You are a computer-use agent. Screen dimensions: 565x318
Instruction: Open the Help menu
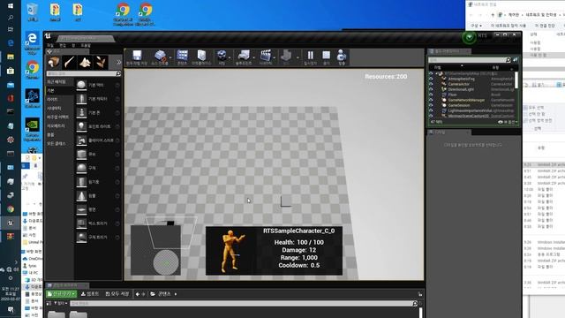point(86,45)
